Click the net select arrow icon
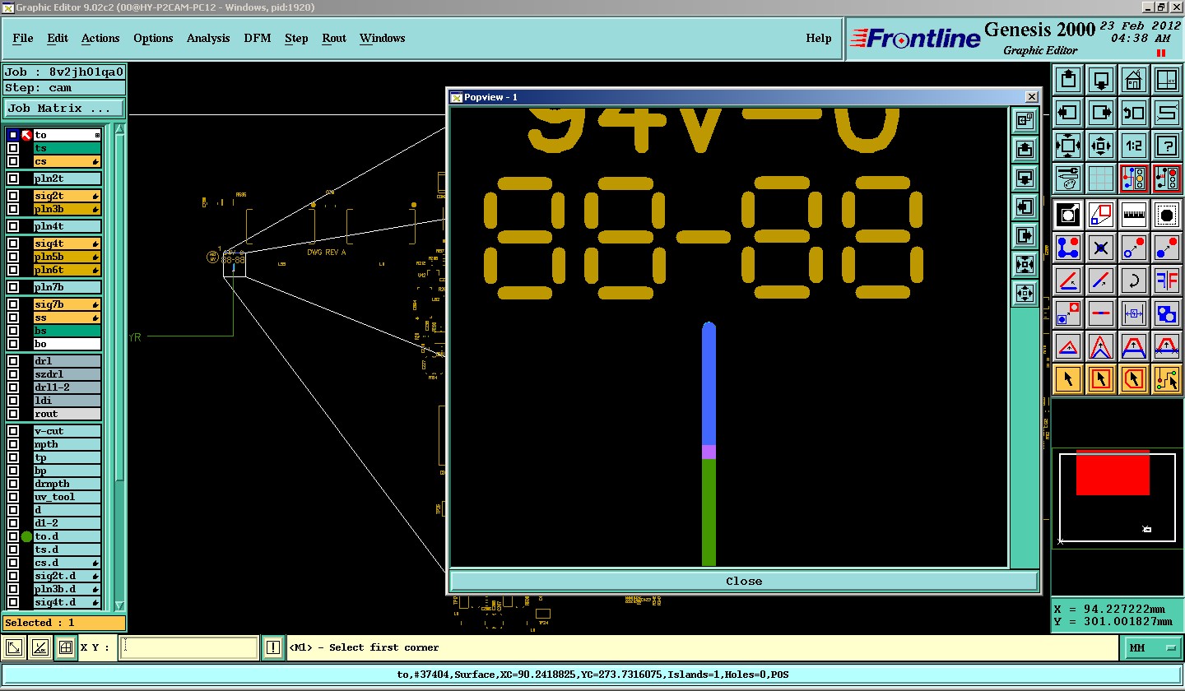This screenshot has height=691, width=1185. (1167, 379)
